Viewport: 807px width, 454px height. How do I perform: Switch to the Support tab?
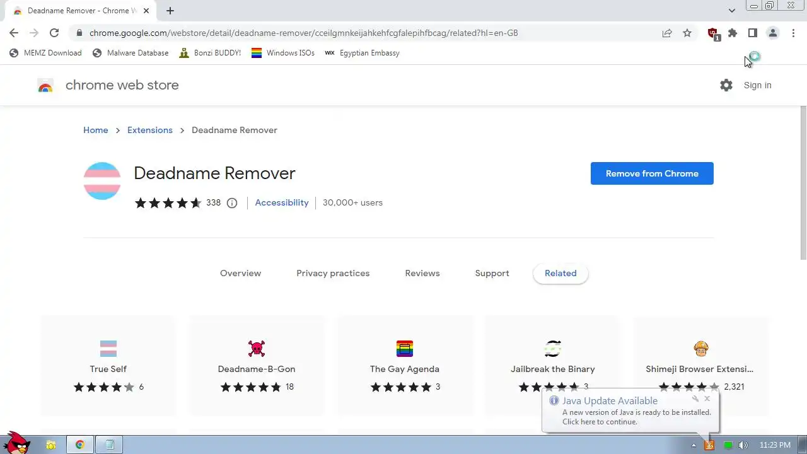pos(492,273)
